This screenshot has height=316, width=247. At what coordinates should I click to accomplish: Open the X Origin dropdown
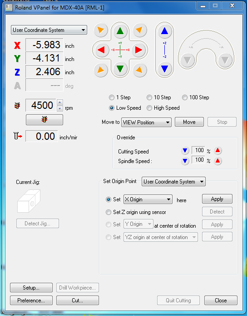148,199
